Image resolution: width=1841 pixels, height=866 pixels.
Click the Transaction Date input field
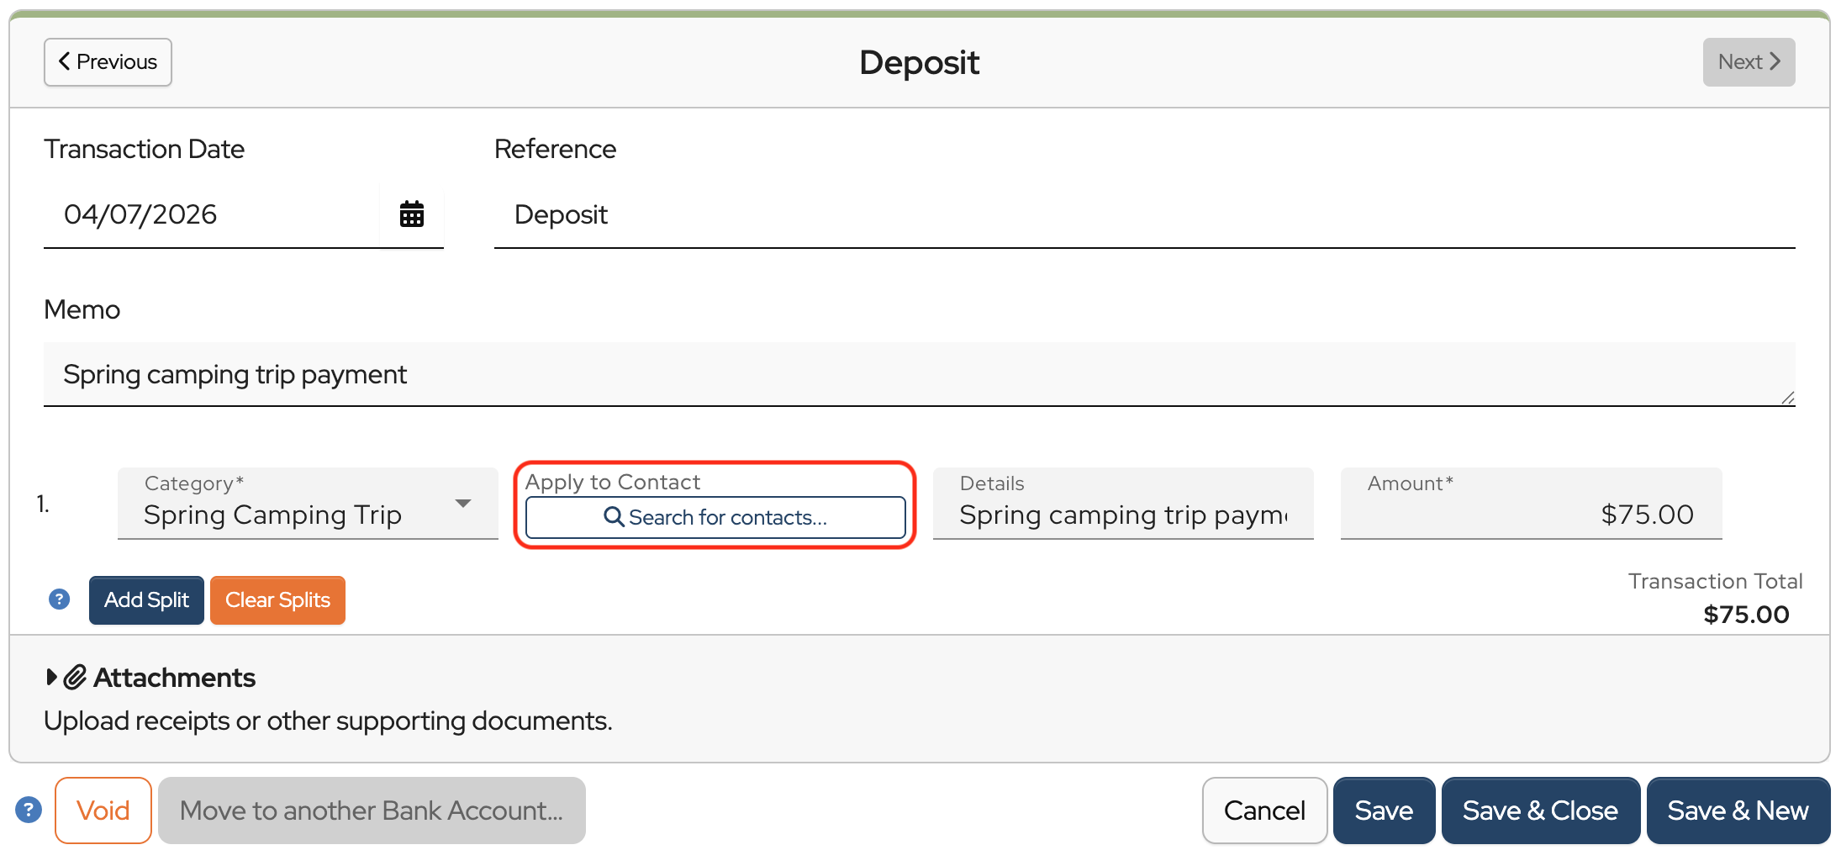point(210,214)
